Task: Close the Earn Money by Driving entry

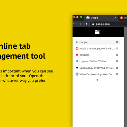Action: pos(117,68)
